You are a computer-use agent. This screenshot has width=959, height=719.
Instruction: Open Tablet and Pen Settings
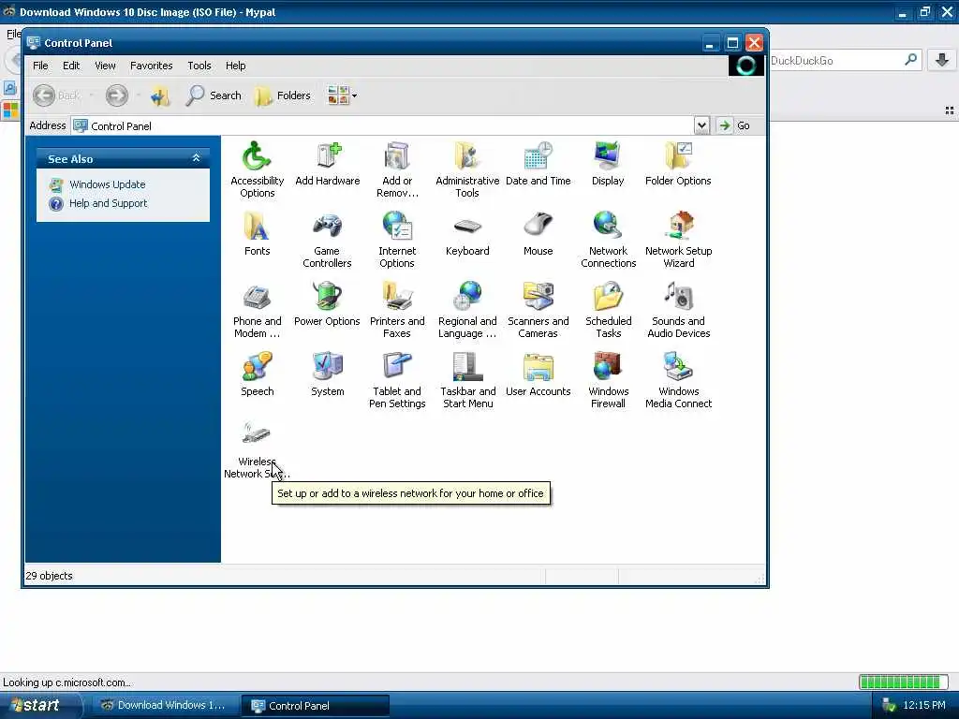point(397,380)
